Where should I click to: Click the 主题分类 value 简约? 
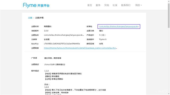coord(101,31)
